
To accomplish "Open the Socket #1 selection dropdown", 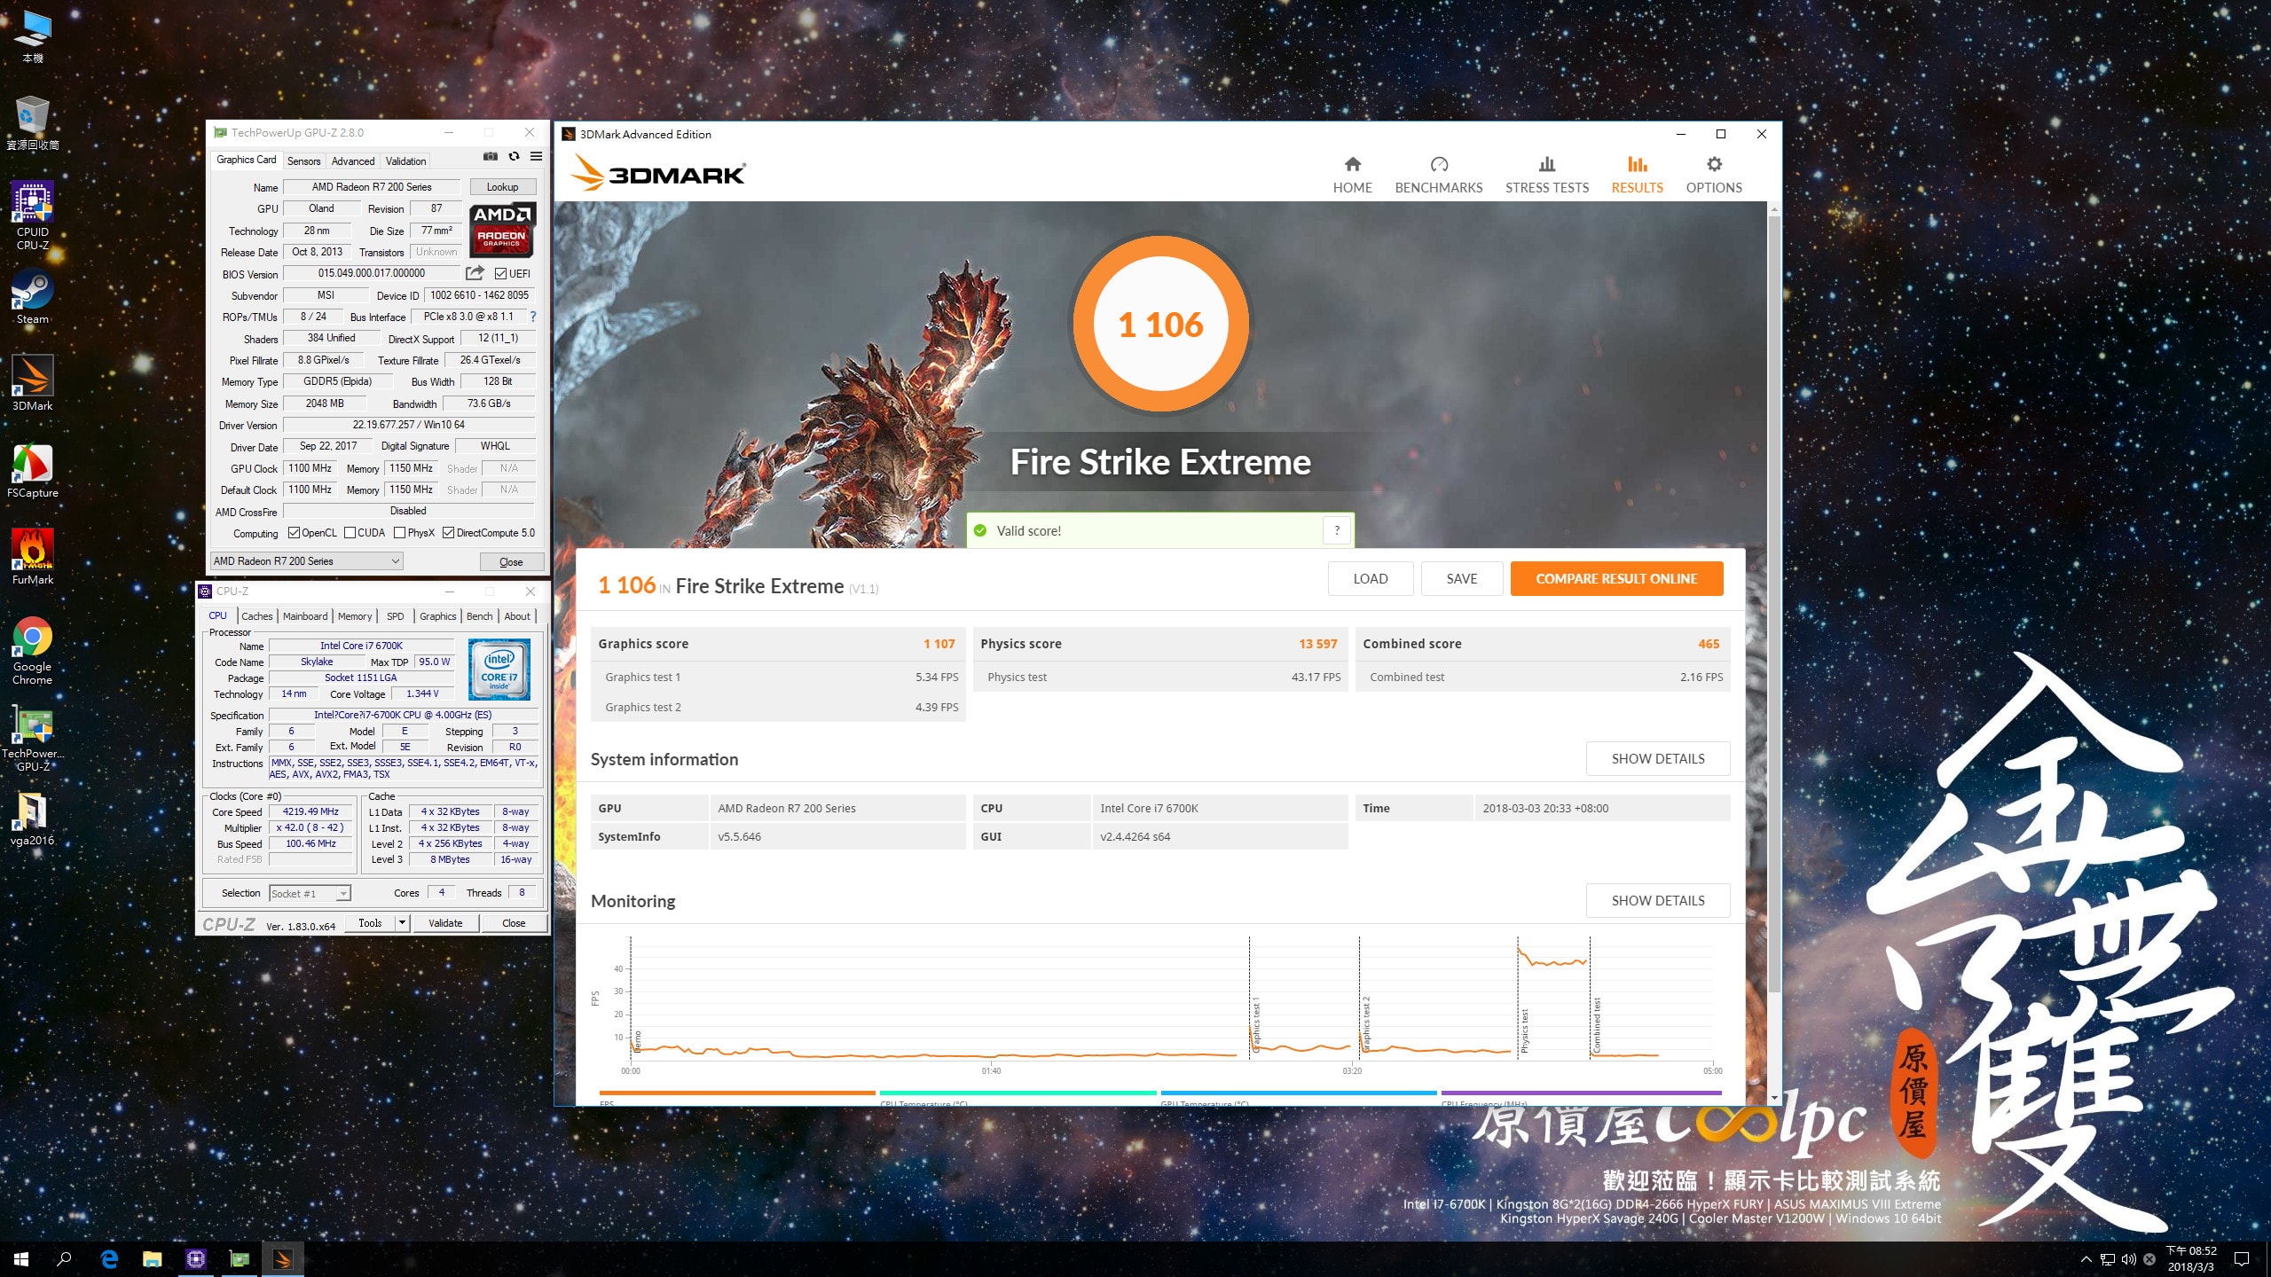I will click(343, 894).
